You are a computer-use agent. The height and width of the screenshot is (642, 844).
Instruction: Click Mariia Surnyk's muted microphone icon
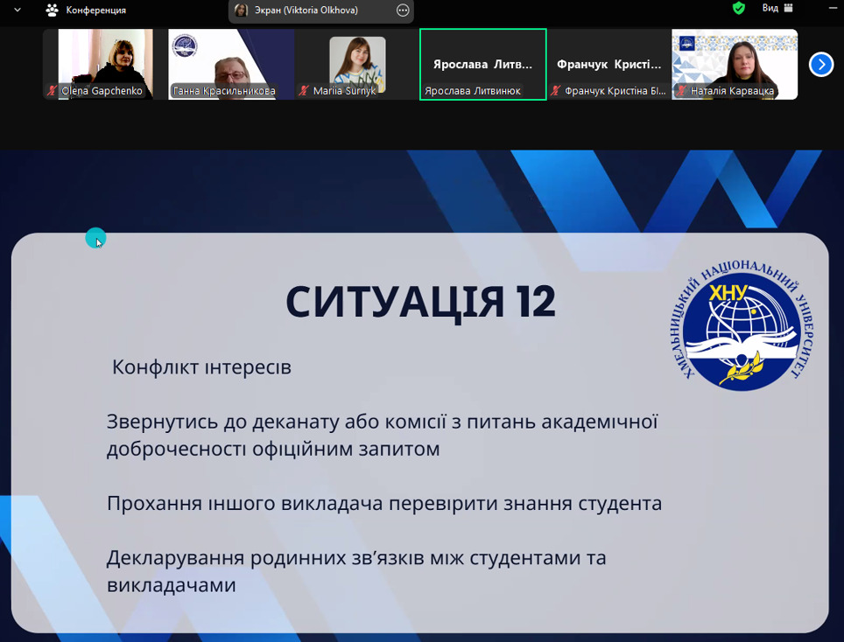click(304, 91)
